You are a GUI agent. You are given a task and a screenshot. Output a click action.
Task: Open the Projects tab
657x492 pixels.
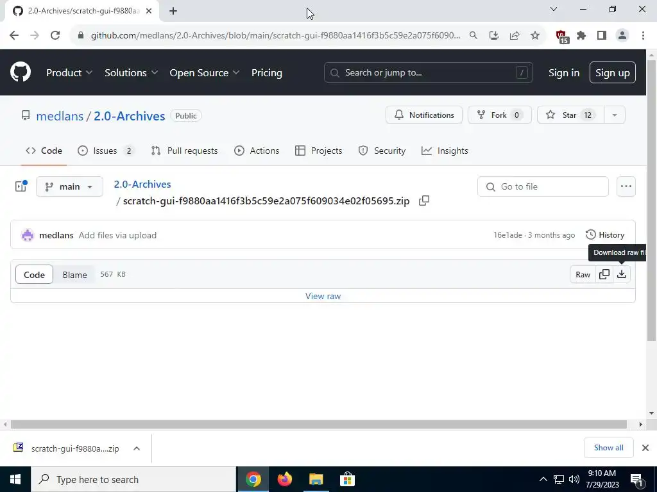click(318, 151)
